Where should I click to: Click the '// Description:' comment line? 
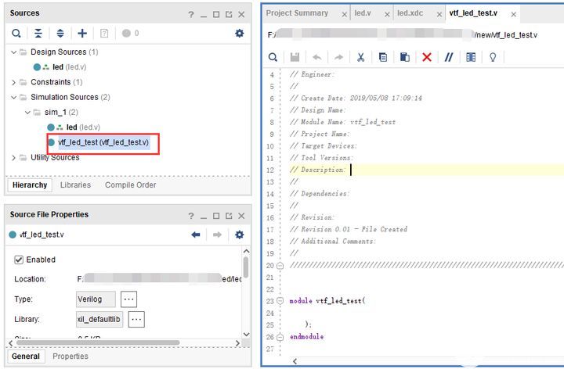click(317, 170)
